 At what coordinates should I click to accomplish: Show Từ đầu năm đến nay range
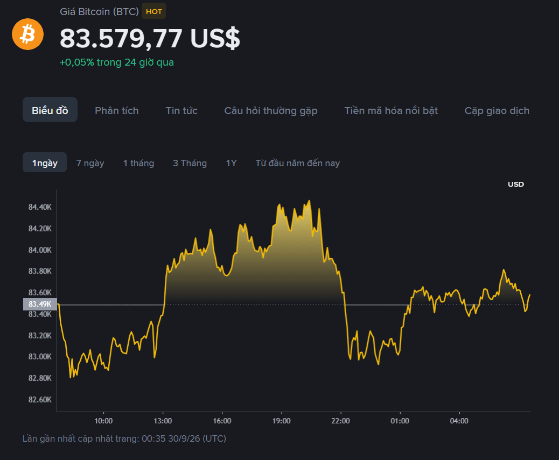[297, 163]
